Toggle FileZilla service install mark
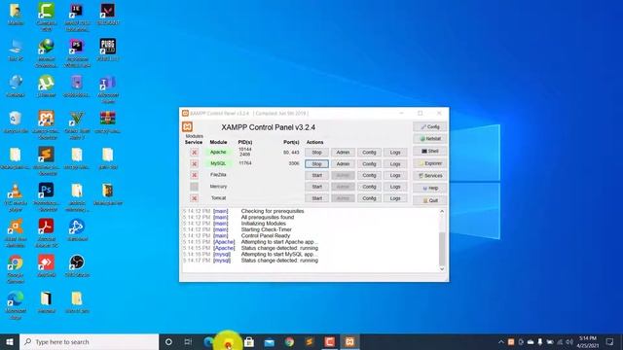Viewport: 623px width, 350px height. 194,175
